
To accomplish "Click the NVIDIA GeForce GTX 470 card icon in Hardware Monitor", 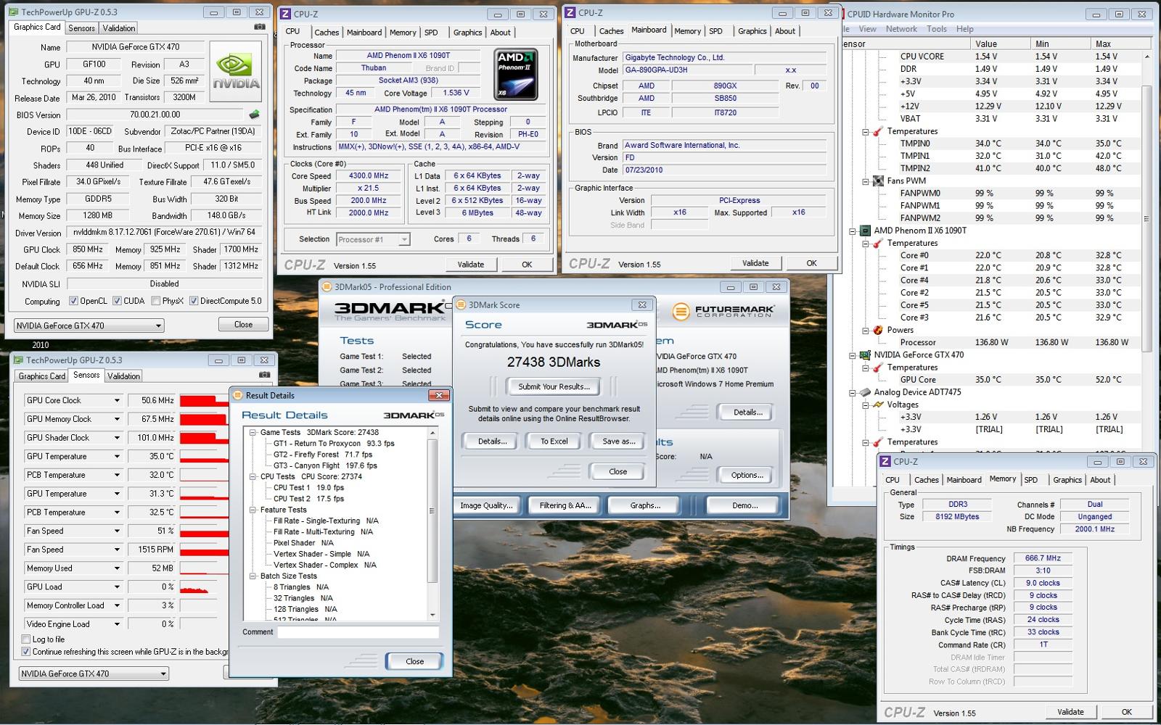I will (865, 355).
